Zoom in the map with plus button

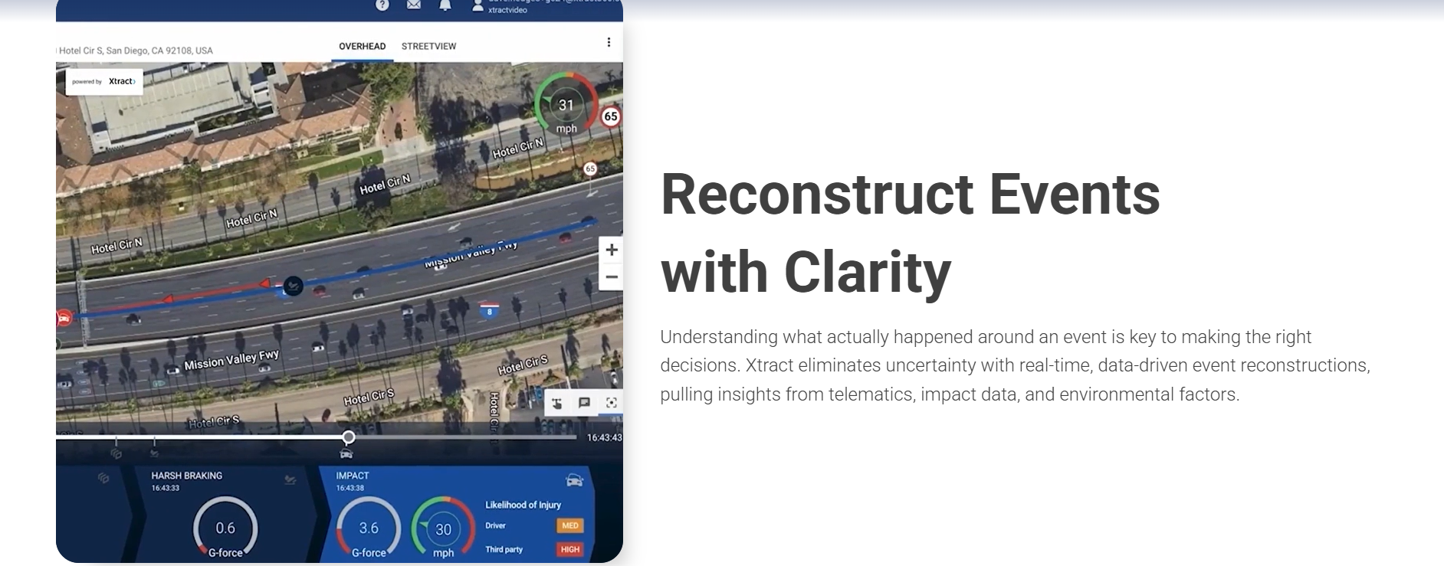tap(611, 250)
